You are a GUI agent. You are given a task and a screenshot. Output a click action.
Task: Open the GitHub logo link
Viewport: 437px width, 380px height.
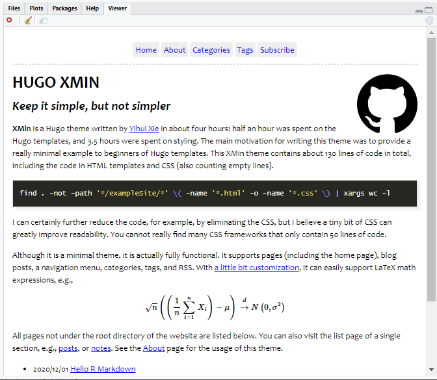387,104
